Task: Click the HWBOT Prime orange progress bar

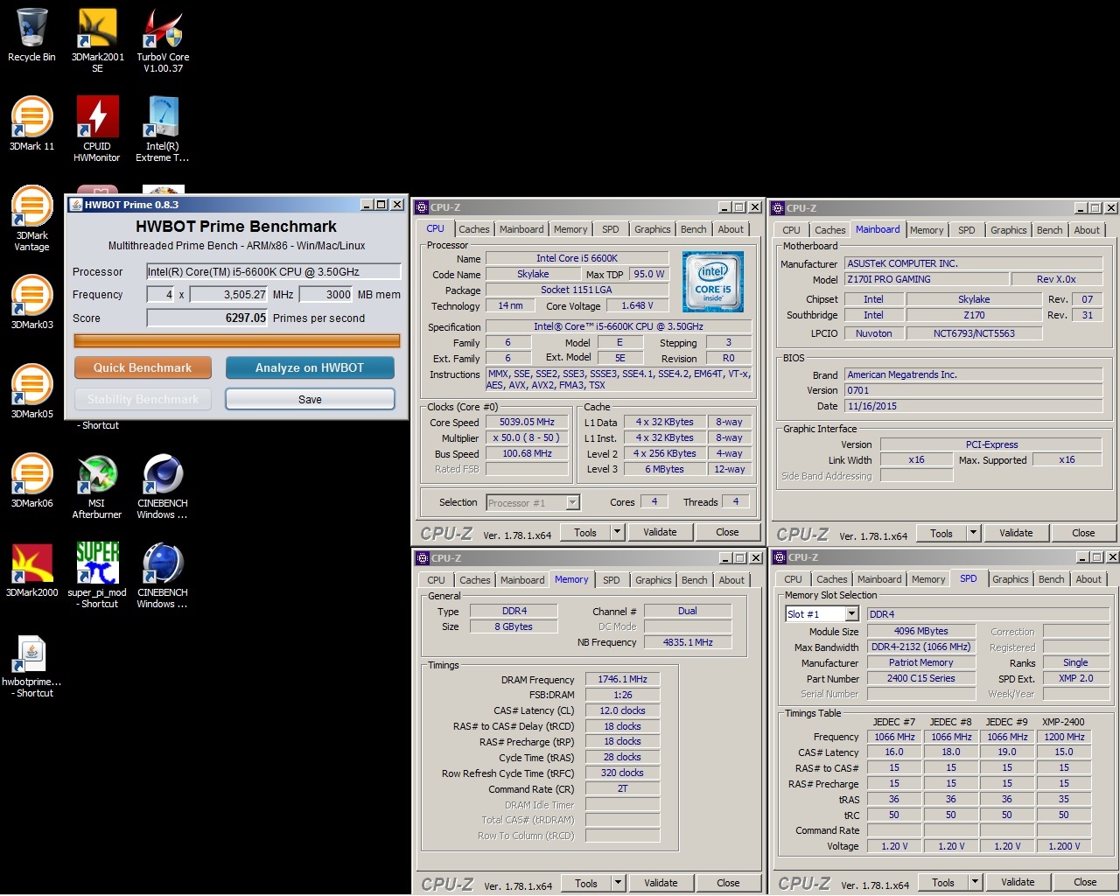Action: (237, 340)
